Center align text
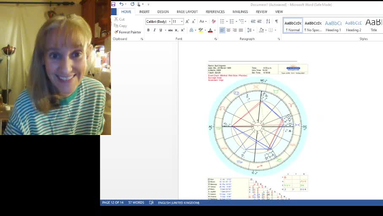Image resolution: width=383 pixels, height=216 pixels. (228, 30)
